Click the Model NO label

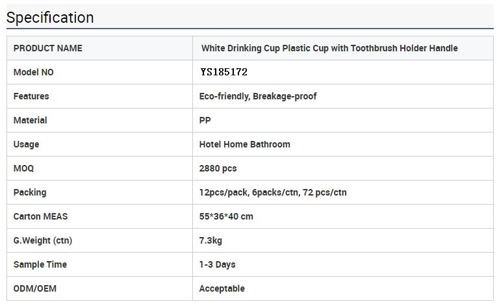click(34, 72)
